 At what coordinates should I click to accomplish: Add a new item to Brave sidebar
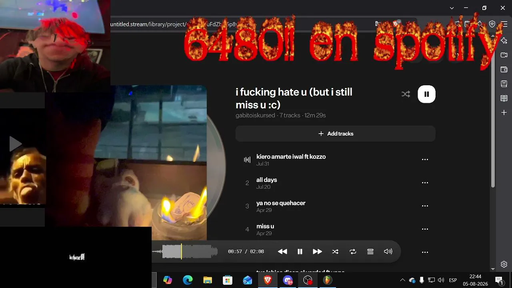[x=504, y=113]
